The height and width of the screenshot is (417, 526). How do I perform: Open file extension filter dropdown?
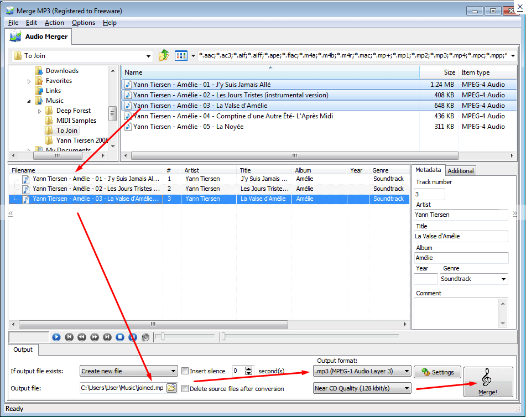[513, 56]
